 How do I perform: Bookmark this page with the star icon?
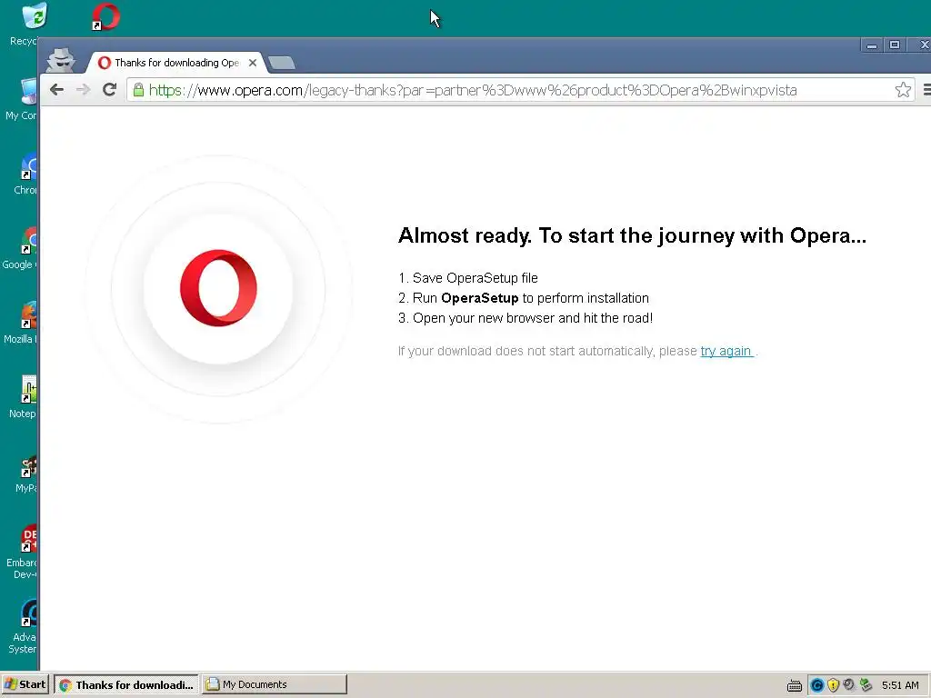[903, 90]
